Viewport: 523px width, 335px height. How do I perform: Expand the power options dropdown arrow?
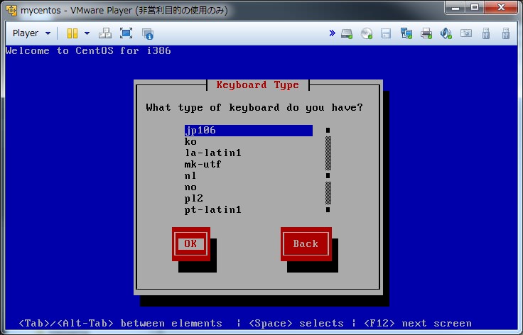pyautogui.click(x=87, y=33)
